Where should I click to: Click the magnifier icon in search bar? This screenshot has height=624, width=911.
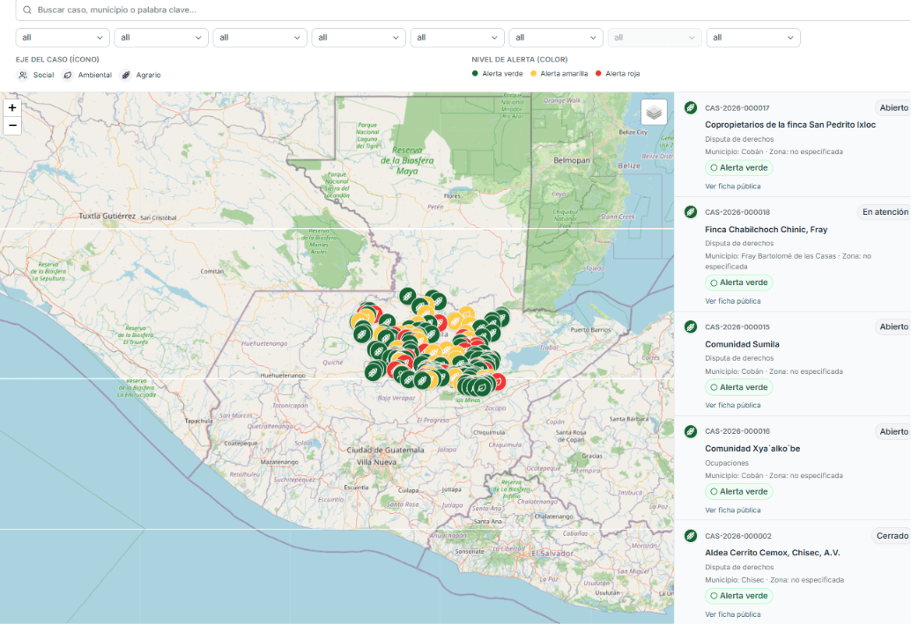(27, 10)
